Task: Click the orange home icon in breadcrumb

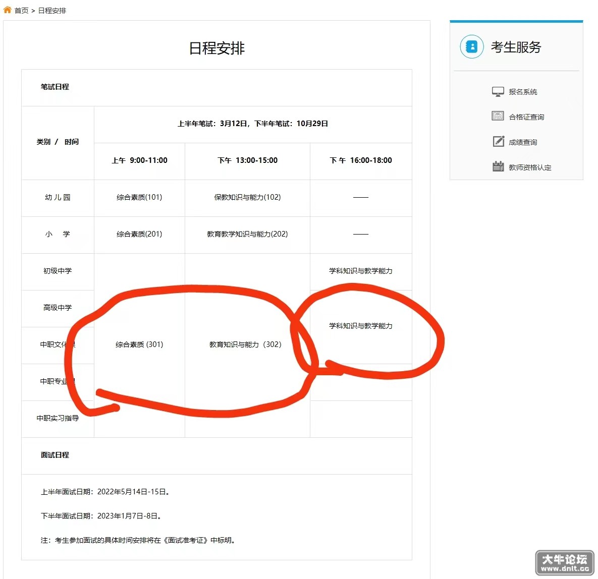Action: point(7,10)
